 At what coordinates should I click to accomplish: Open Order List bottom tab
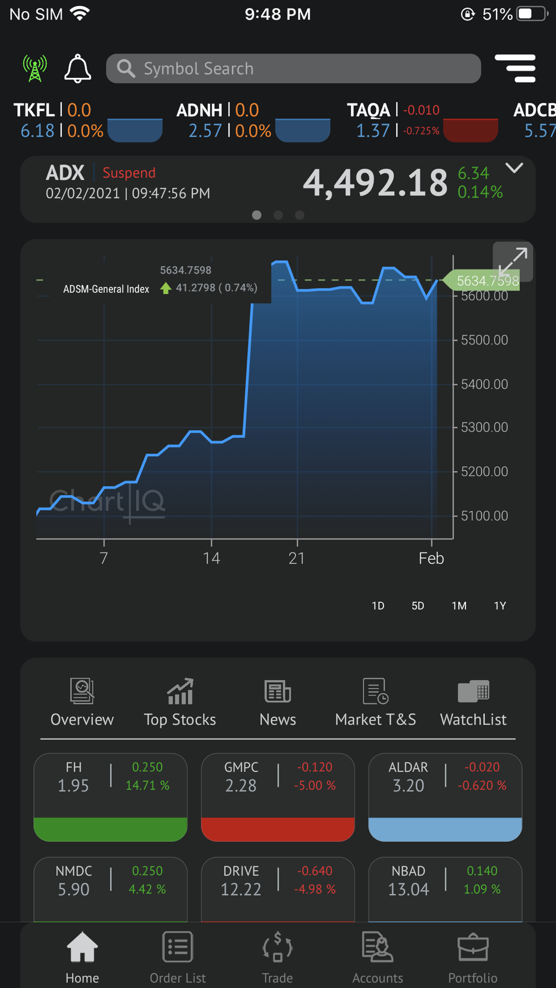coord(178,958)
